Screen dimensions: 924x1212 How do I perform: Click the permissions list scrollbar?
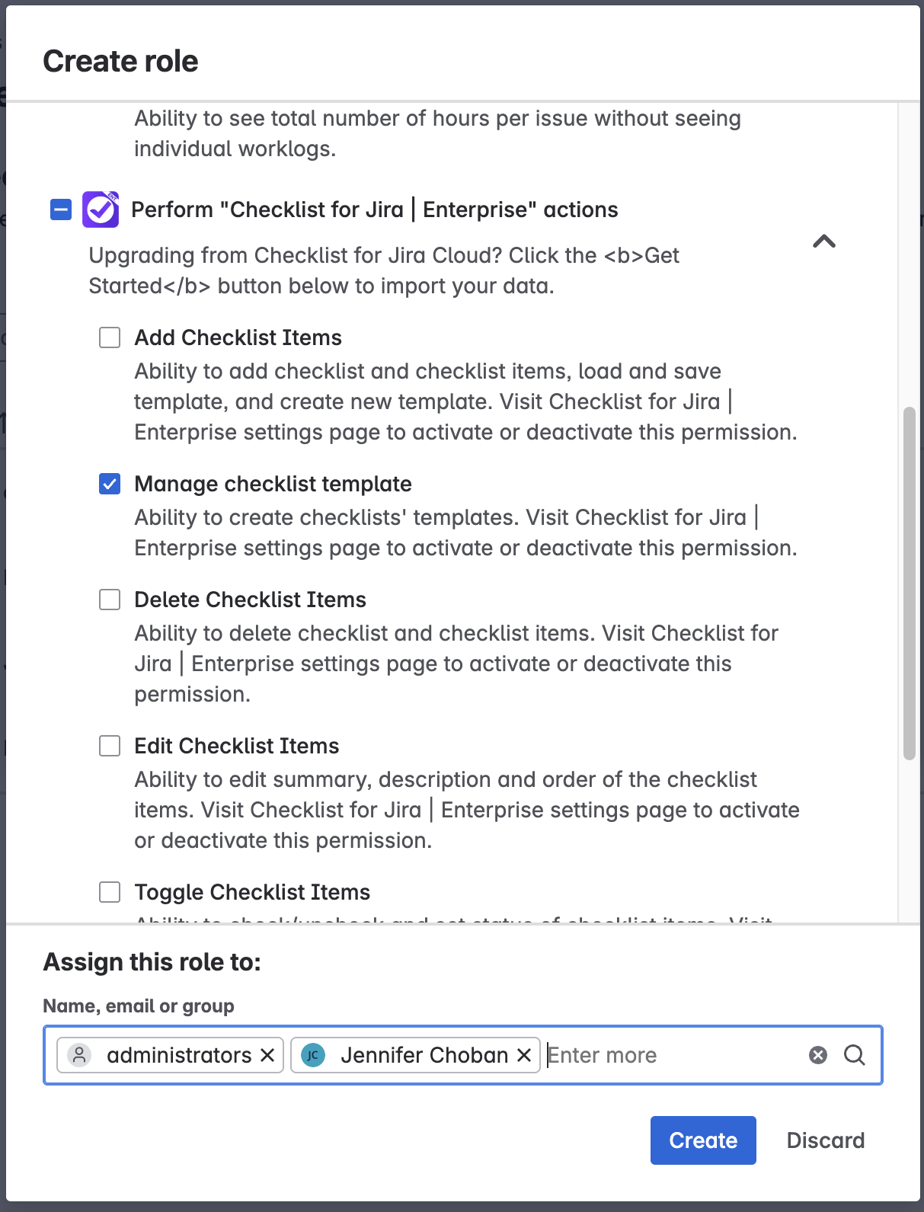[x=909, y=583]
